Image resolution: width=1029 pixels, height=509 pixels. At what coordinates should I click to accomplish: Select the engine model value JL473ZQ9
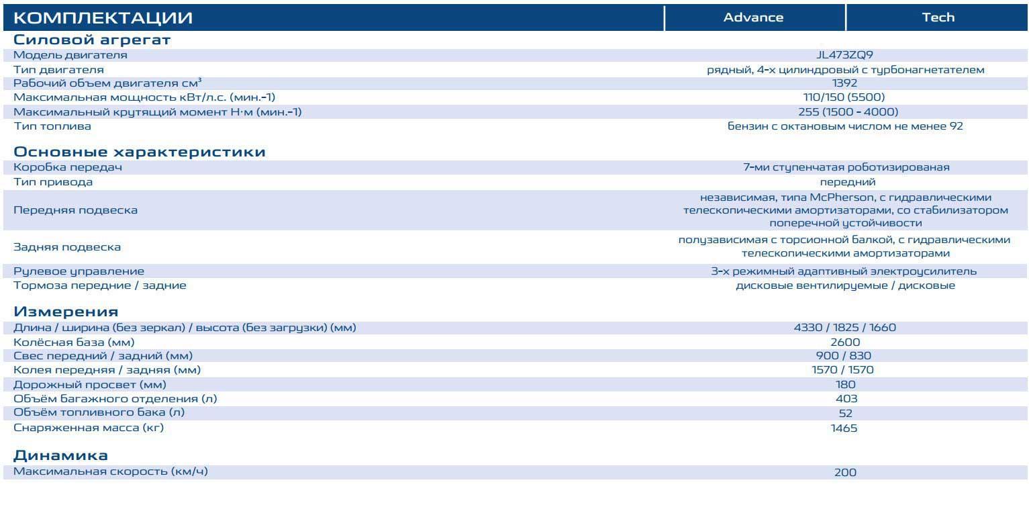845,55
